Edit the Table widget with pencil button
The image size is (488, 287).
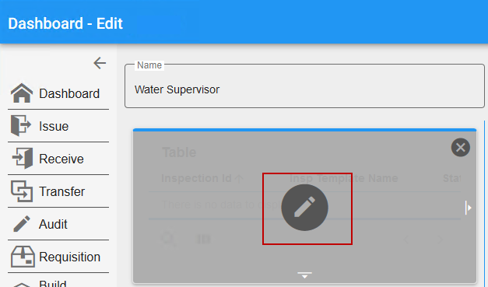coord(304,208)
